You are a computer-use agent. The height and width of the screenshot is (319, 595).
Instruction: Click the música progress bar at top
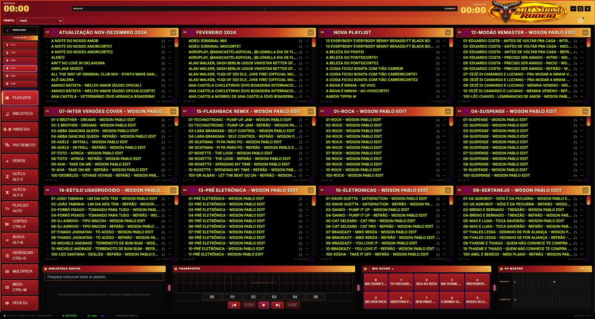pos(264,9)
